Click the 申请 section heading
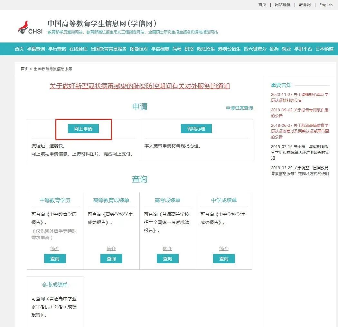 point(140,107)
